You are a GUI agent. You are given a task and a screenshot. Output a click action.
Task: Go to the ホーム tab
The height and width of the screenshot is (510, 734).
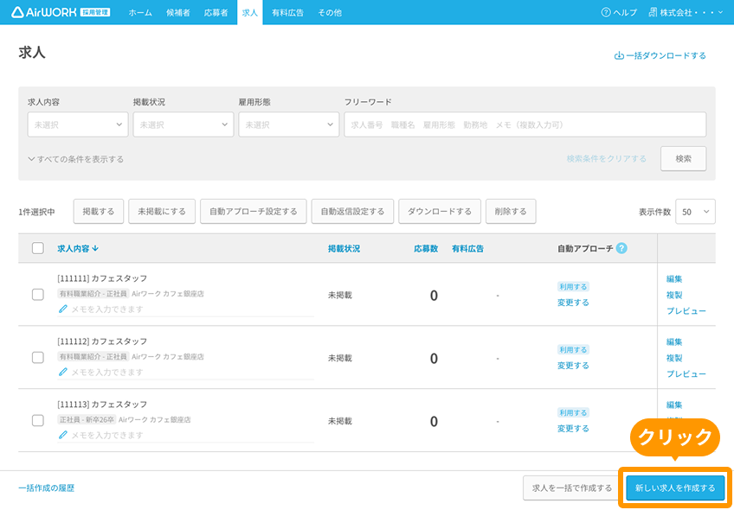pos(140,13)
